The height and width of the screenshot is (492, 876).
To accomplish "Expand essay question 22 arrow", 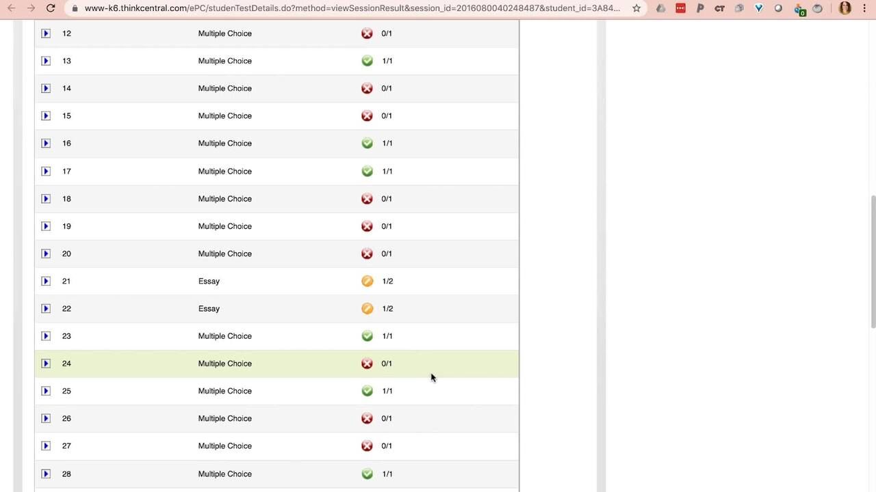I will 46,308.
